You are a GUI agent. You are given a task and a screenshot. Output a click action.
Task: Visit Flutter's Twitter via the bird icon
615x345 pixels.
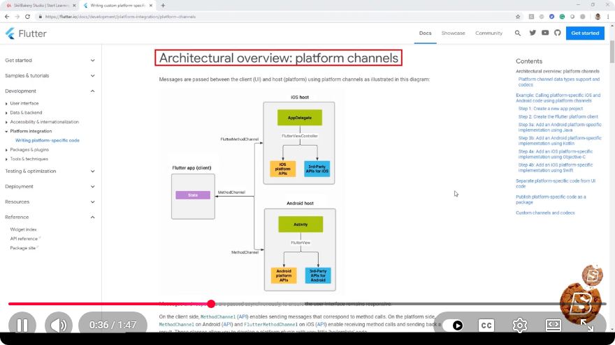pos(533,33)
